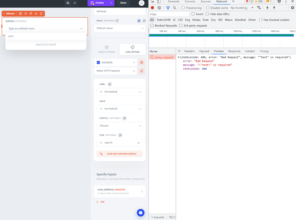Viewport: 296px width, 220px height.
Task: Toggle device toolbar icon in DevTools
Action: (159, 1)
